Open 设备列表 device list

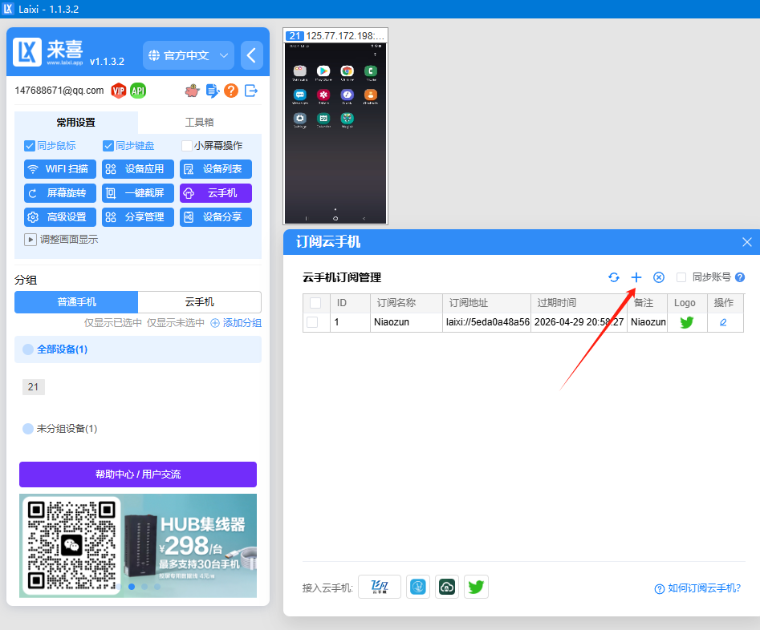tap(216, 169)
